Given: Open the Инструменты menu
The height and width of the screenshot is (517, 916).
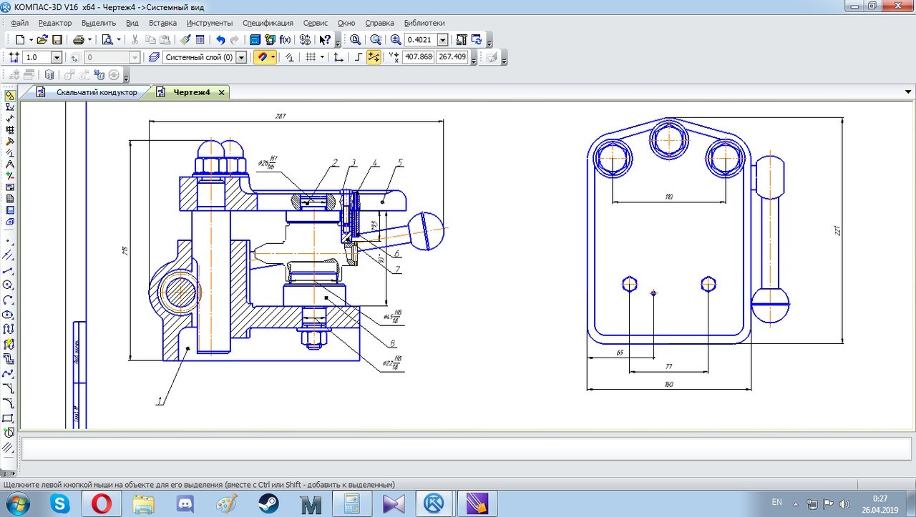Looking at the screenshot, I should (x=209, y=23).
